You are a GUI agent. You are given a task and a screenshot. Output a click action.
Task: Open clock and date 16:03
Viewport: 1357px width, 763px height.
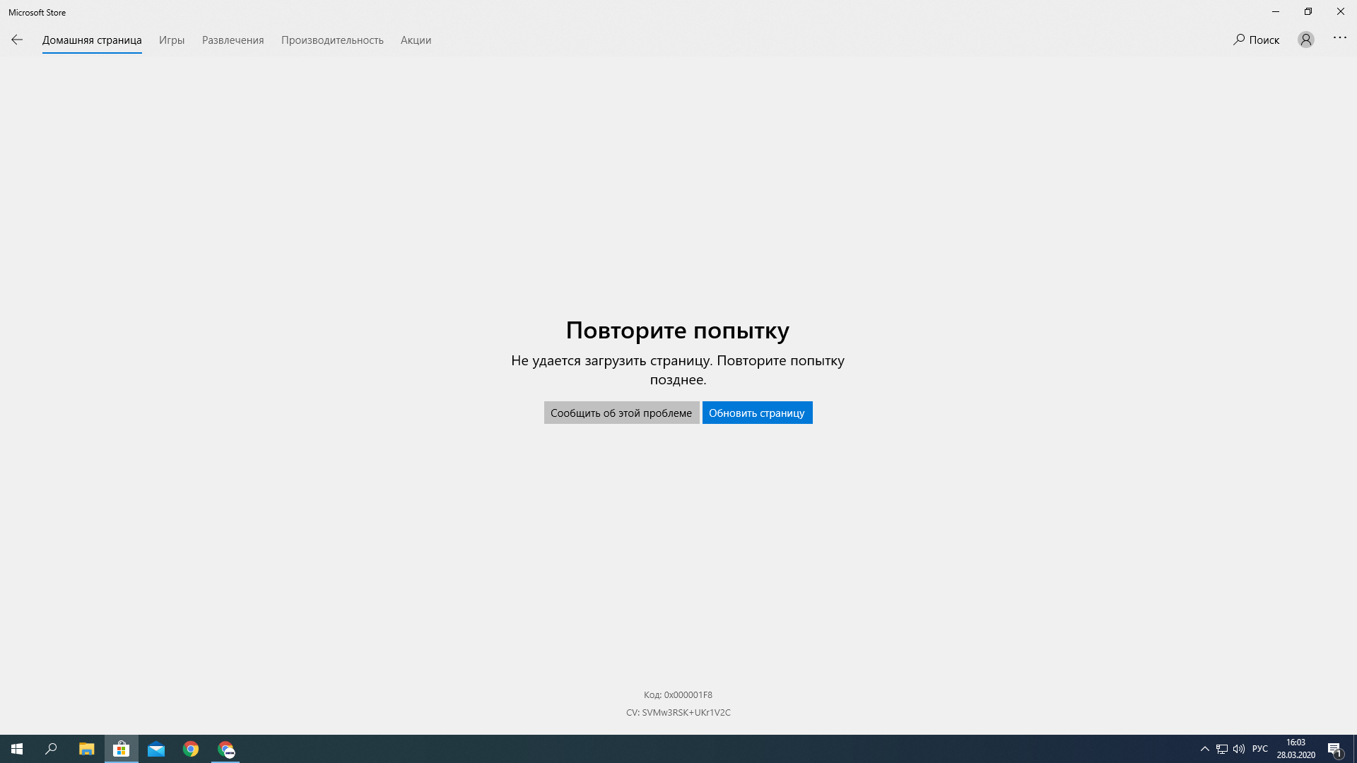point(1296,749)
